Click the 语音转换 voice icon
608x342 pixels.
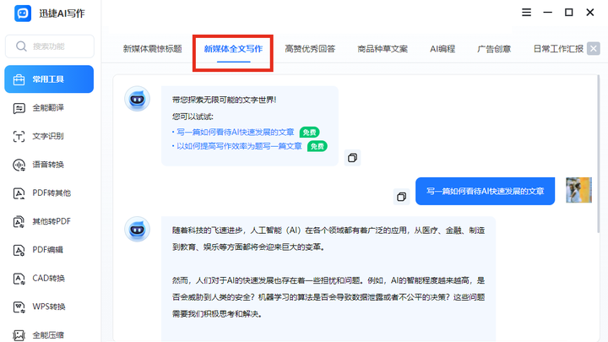pyautogui.click(x=19, y=165)
